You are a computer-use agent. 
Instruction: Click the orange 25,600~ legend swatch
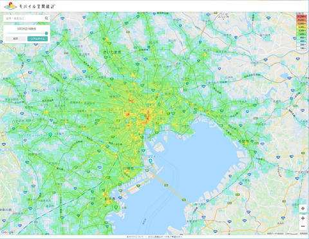tap(302, 20)
